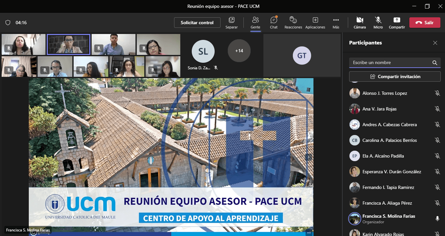Image resolution: width=445 pixels, height=236 pixels.
Task: Click the shield security icon
Action: click(8, 23)
